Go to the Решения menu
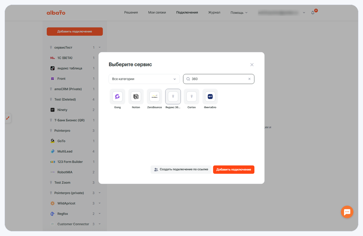This screenshot has width=363, height=236. [131, 12]
